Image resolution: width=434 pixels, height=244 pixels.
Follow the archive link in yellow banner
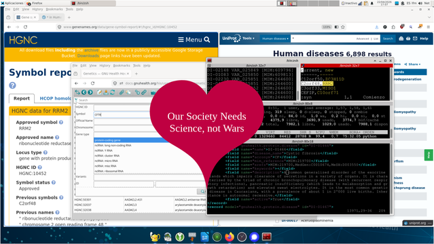(x=91, y=50)
